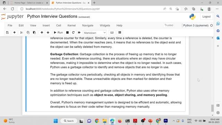Open the tab actions menu icon
The height and width of the screenshot is (125, 222).
click(4, 3)
